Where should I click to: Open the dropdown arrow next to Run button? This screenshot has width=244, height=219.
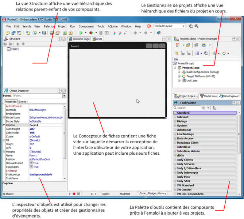(86, 33)
